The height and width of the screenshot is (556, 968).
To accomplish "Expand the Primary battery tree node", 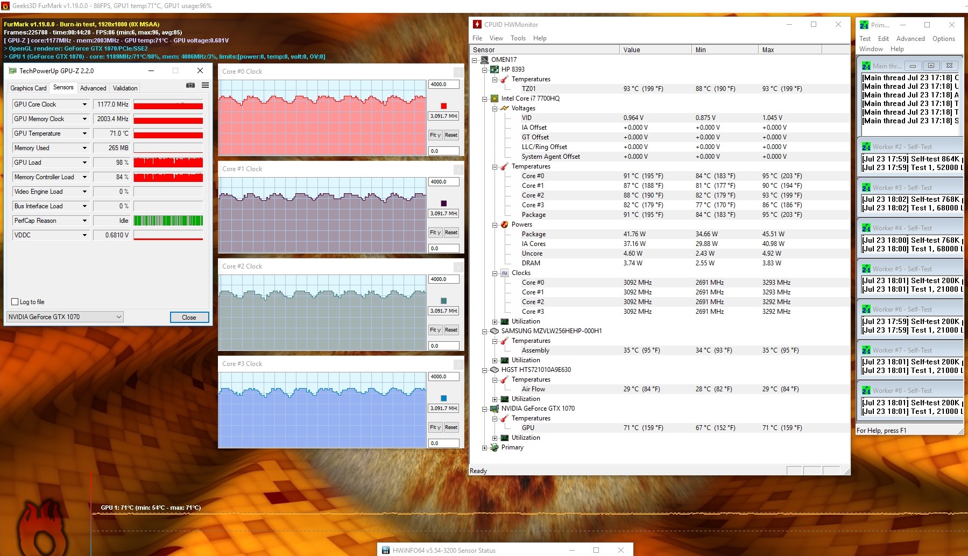I will pos(484,447).
